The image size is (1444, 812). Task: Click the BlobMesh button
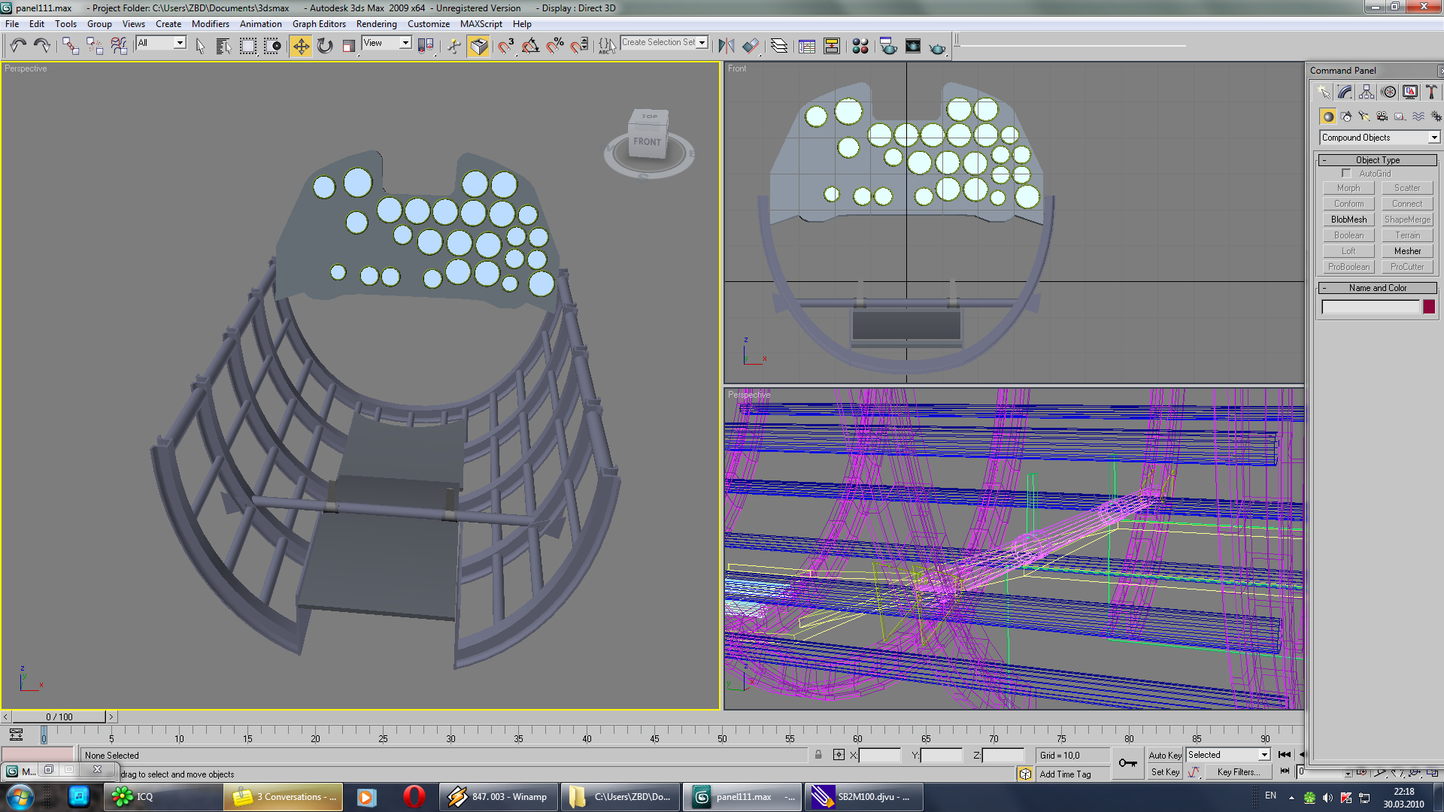pos(1348,220)
